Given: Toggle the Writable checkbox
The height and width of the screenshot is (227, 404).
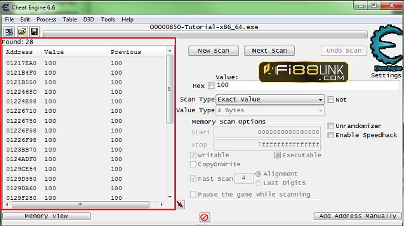Looking at the screenshot, I should click(x=193, y=155).
